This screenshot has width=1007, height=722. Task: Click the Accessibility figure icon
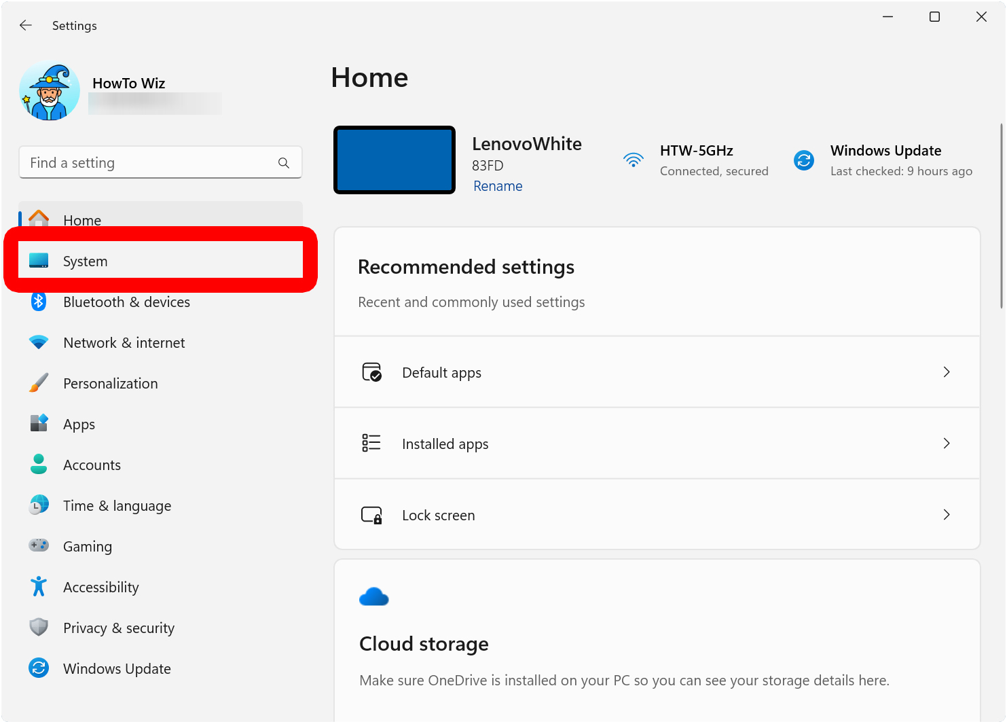click(39, 587)
